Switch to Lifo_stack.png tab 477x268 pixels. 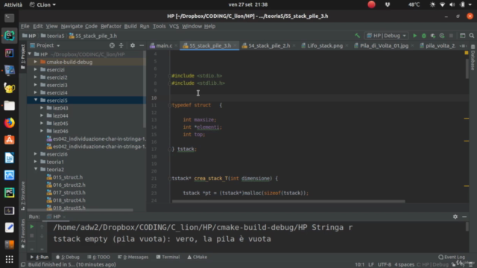(325, 45)
